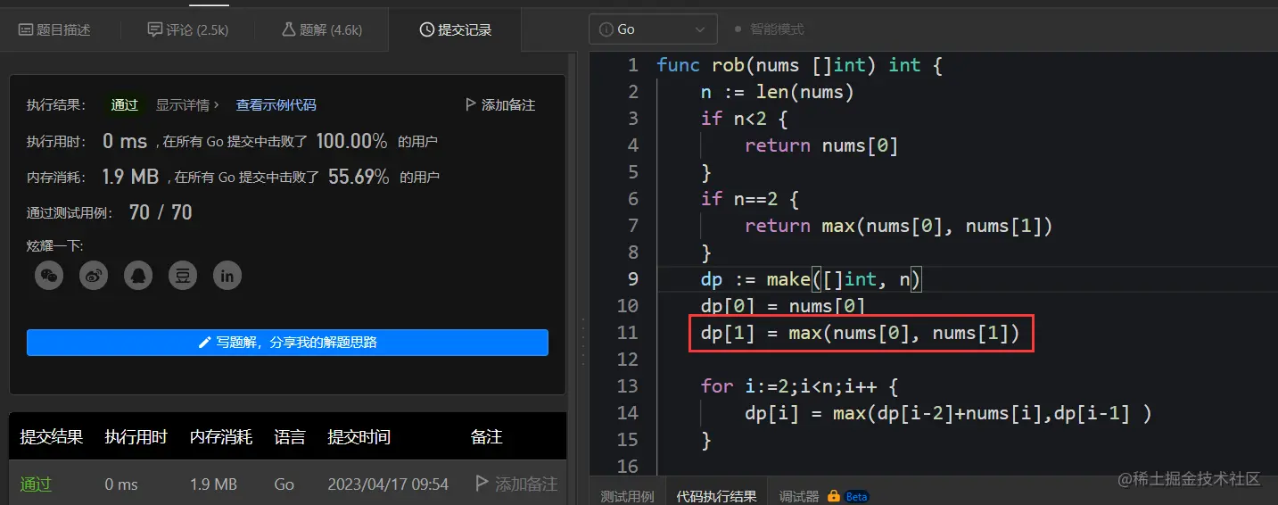Click the Go language cell in submission row
Viewport: 1278px width, 505px height.
coord(284,484)
